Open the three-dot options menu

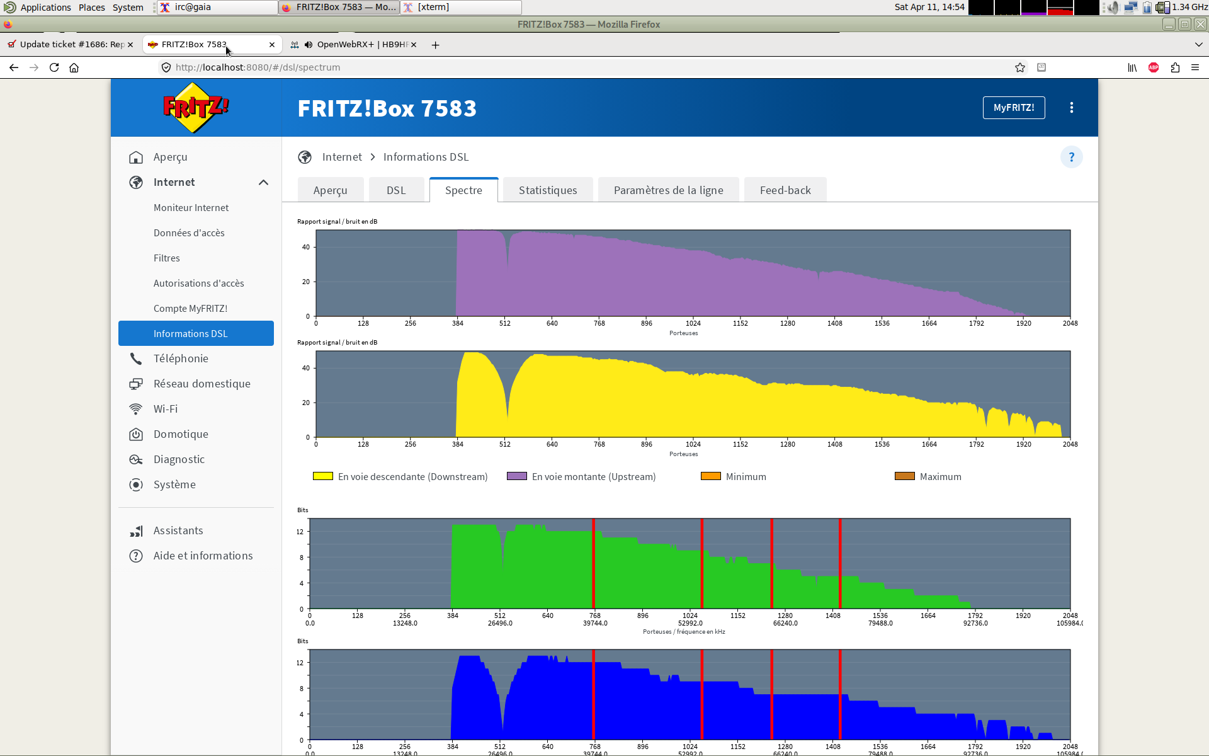click(x=1071, y=108)
